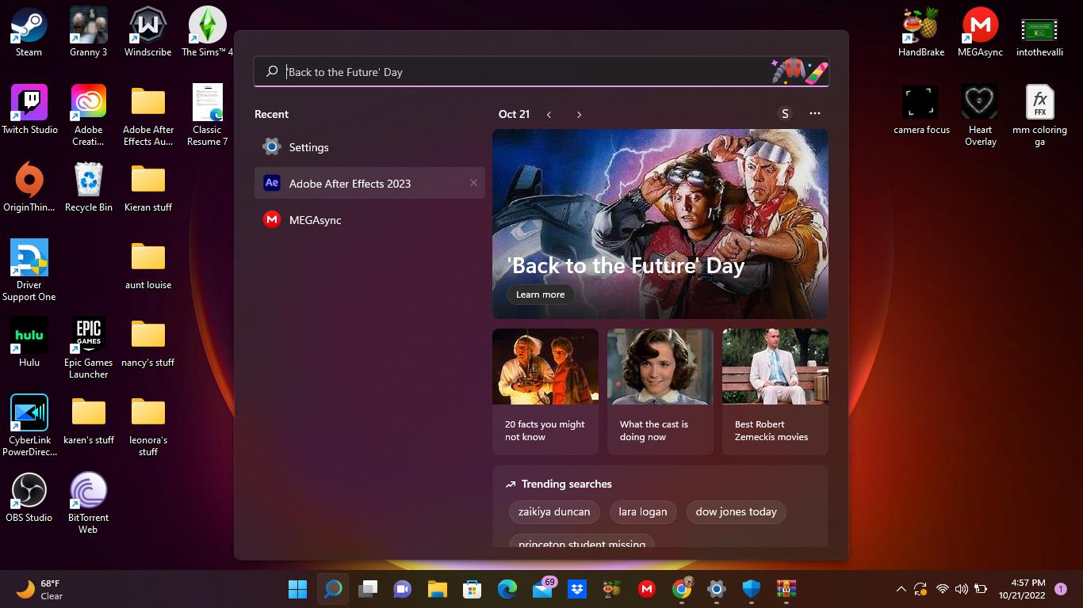This screenshot has height=608, width=1083.
Task: Select the 'zaikiya duncan' trending search
Action: [x=554, y=512]
